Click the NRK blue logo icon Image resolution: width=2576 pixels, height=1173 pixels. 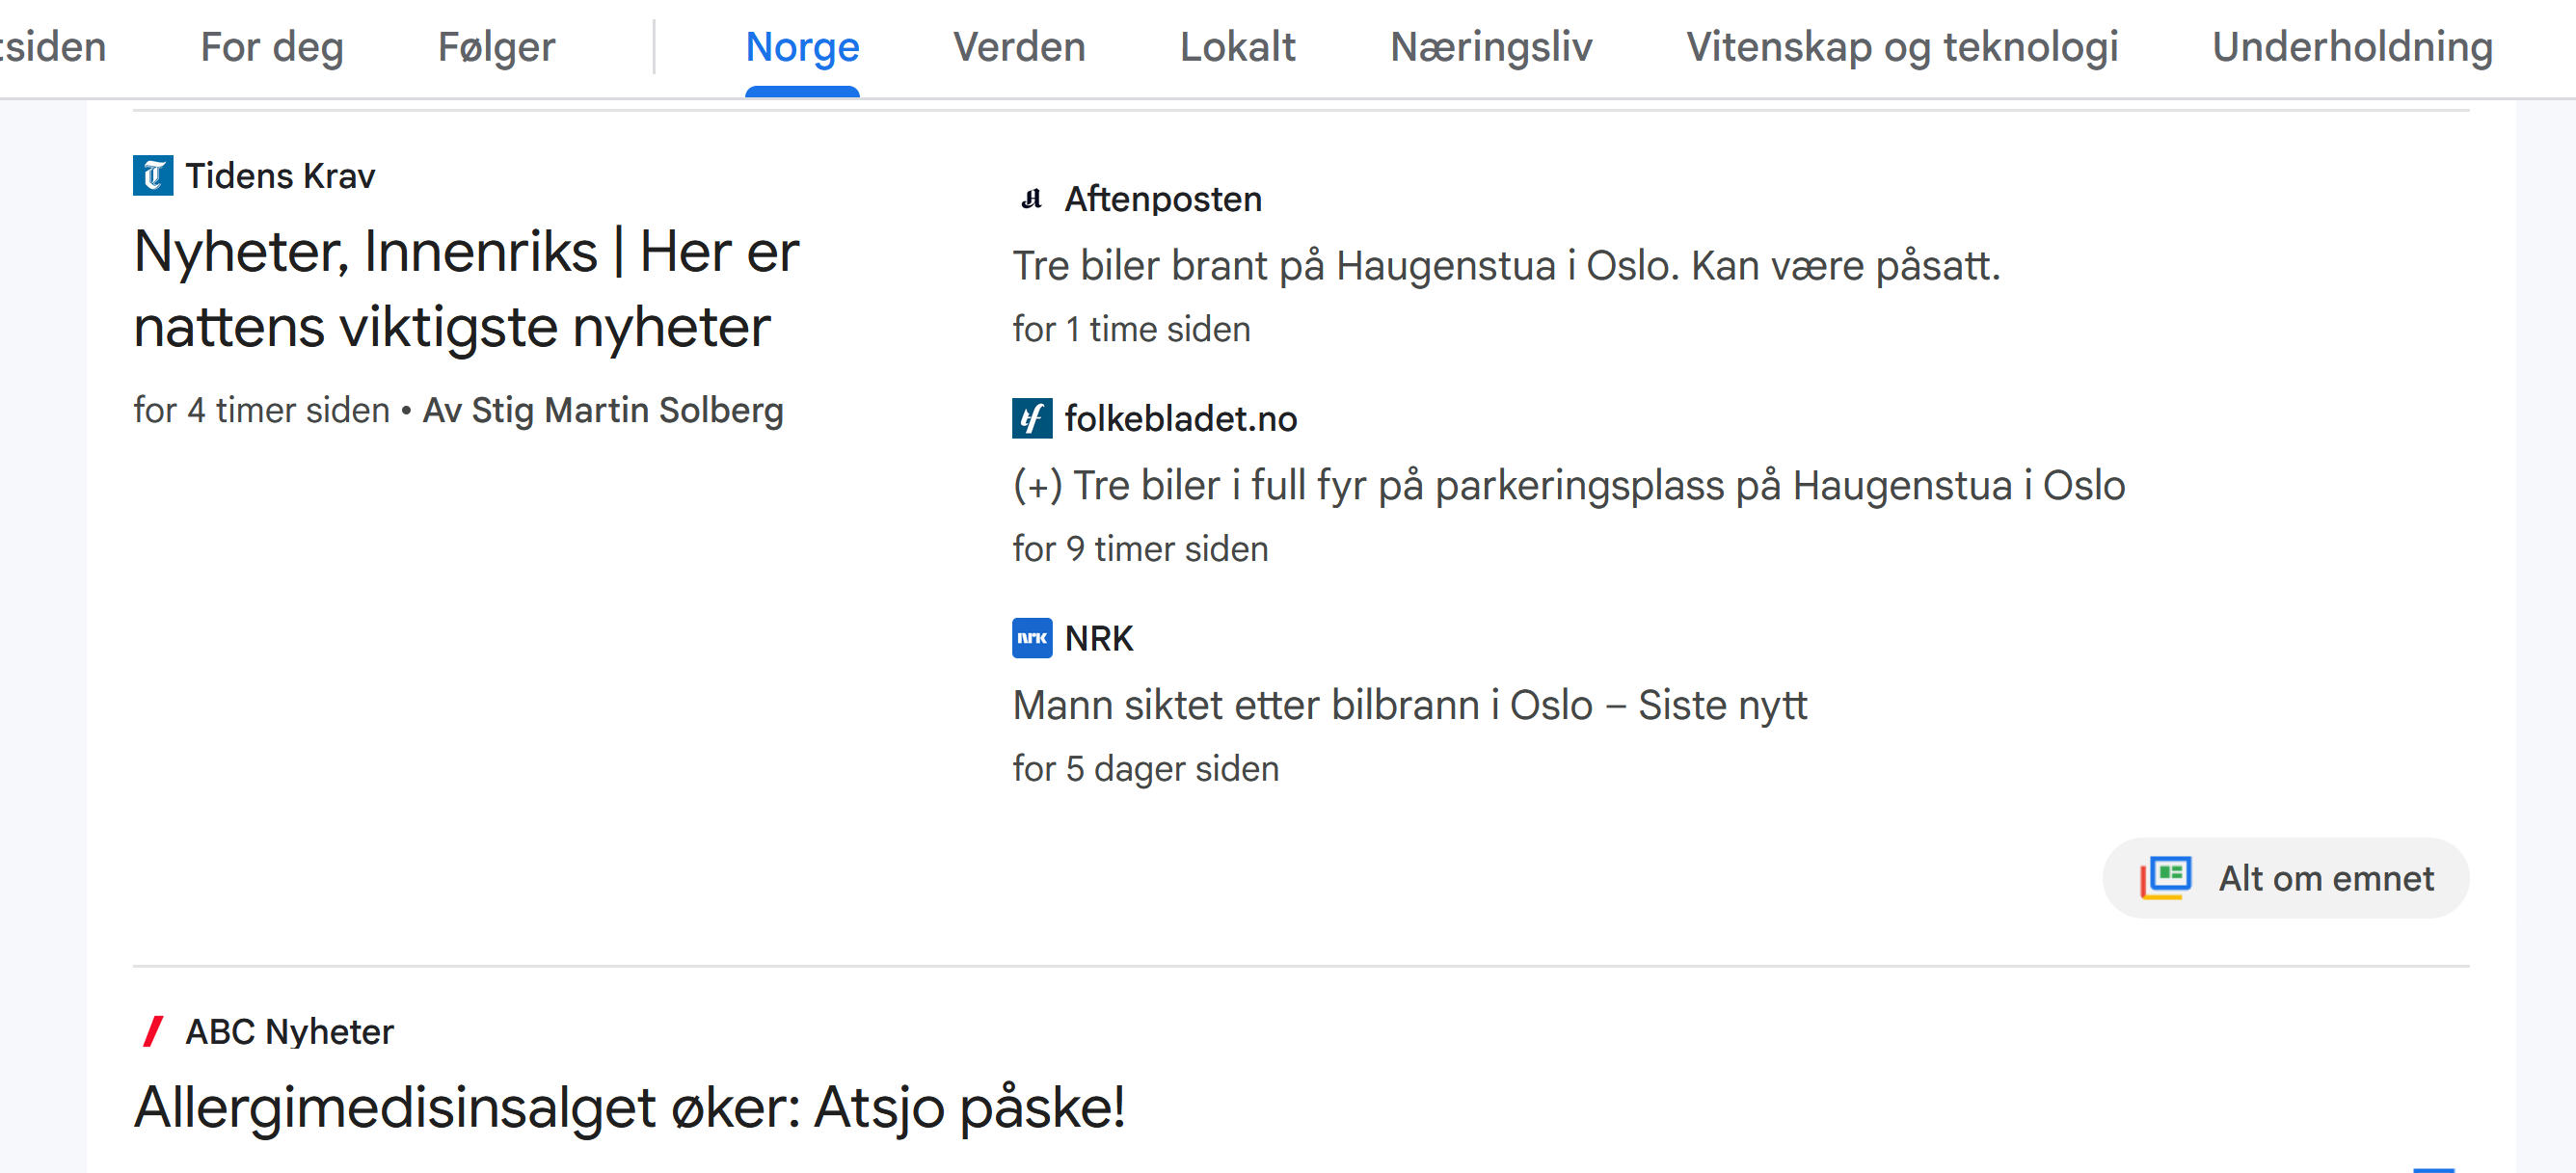click(x=1031, y=638)
